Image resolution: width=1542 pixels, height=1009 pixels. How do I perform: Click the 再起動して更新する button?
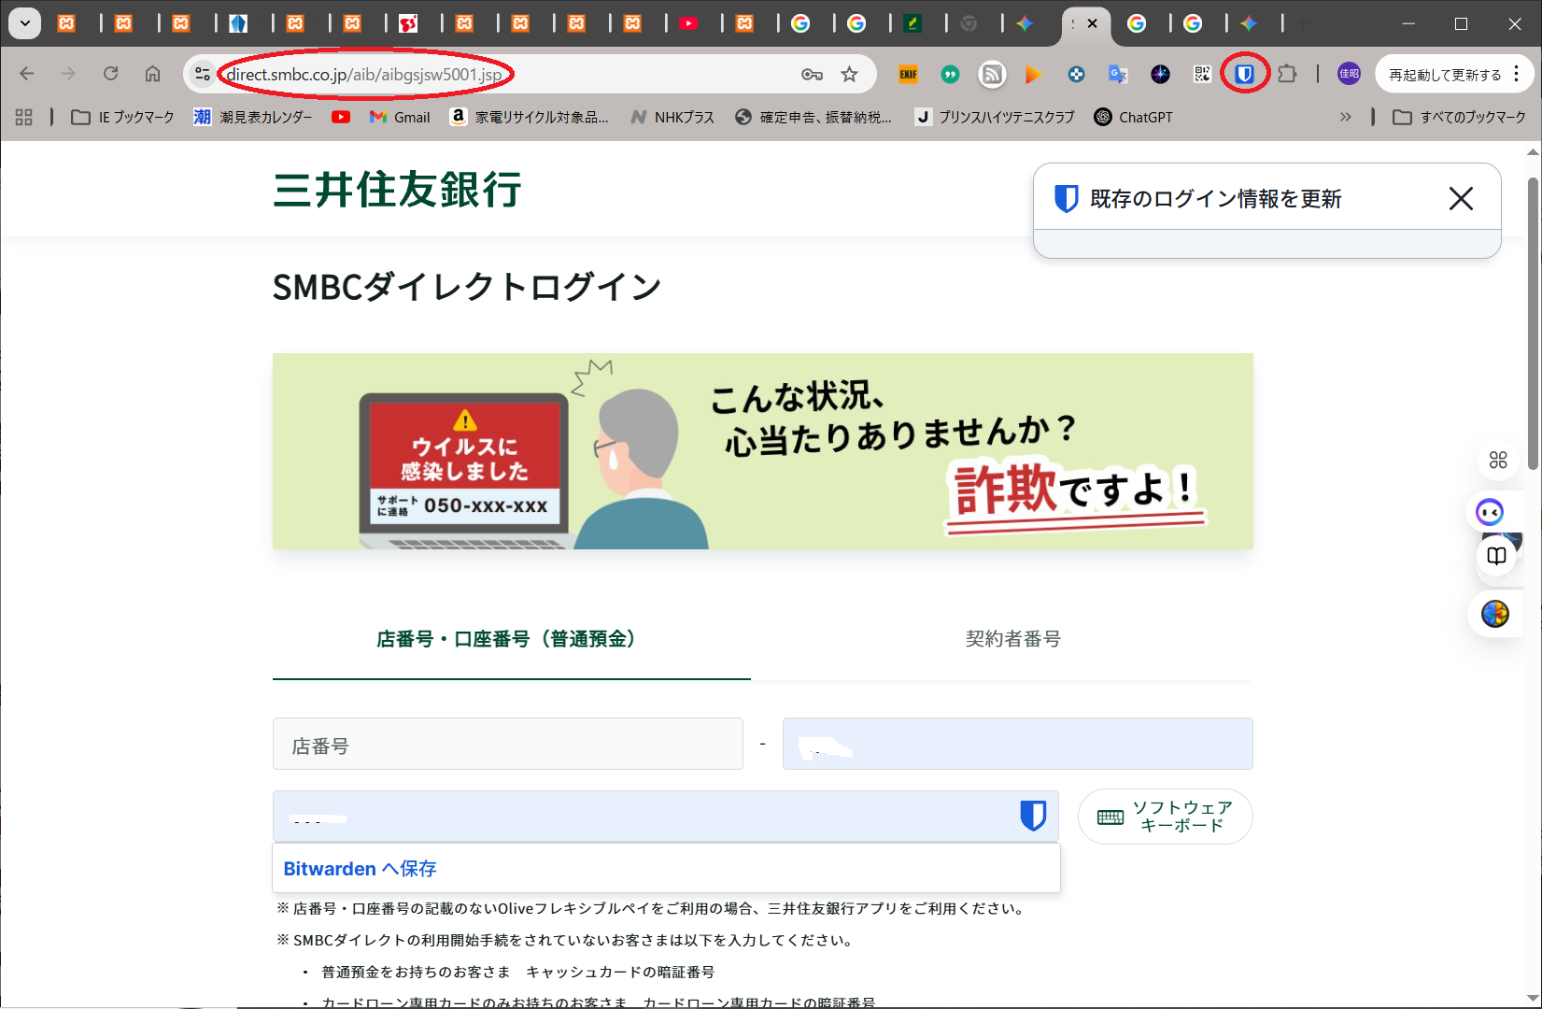click(1444, 75)
